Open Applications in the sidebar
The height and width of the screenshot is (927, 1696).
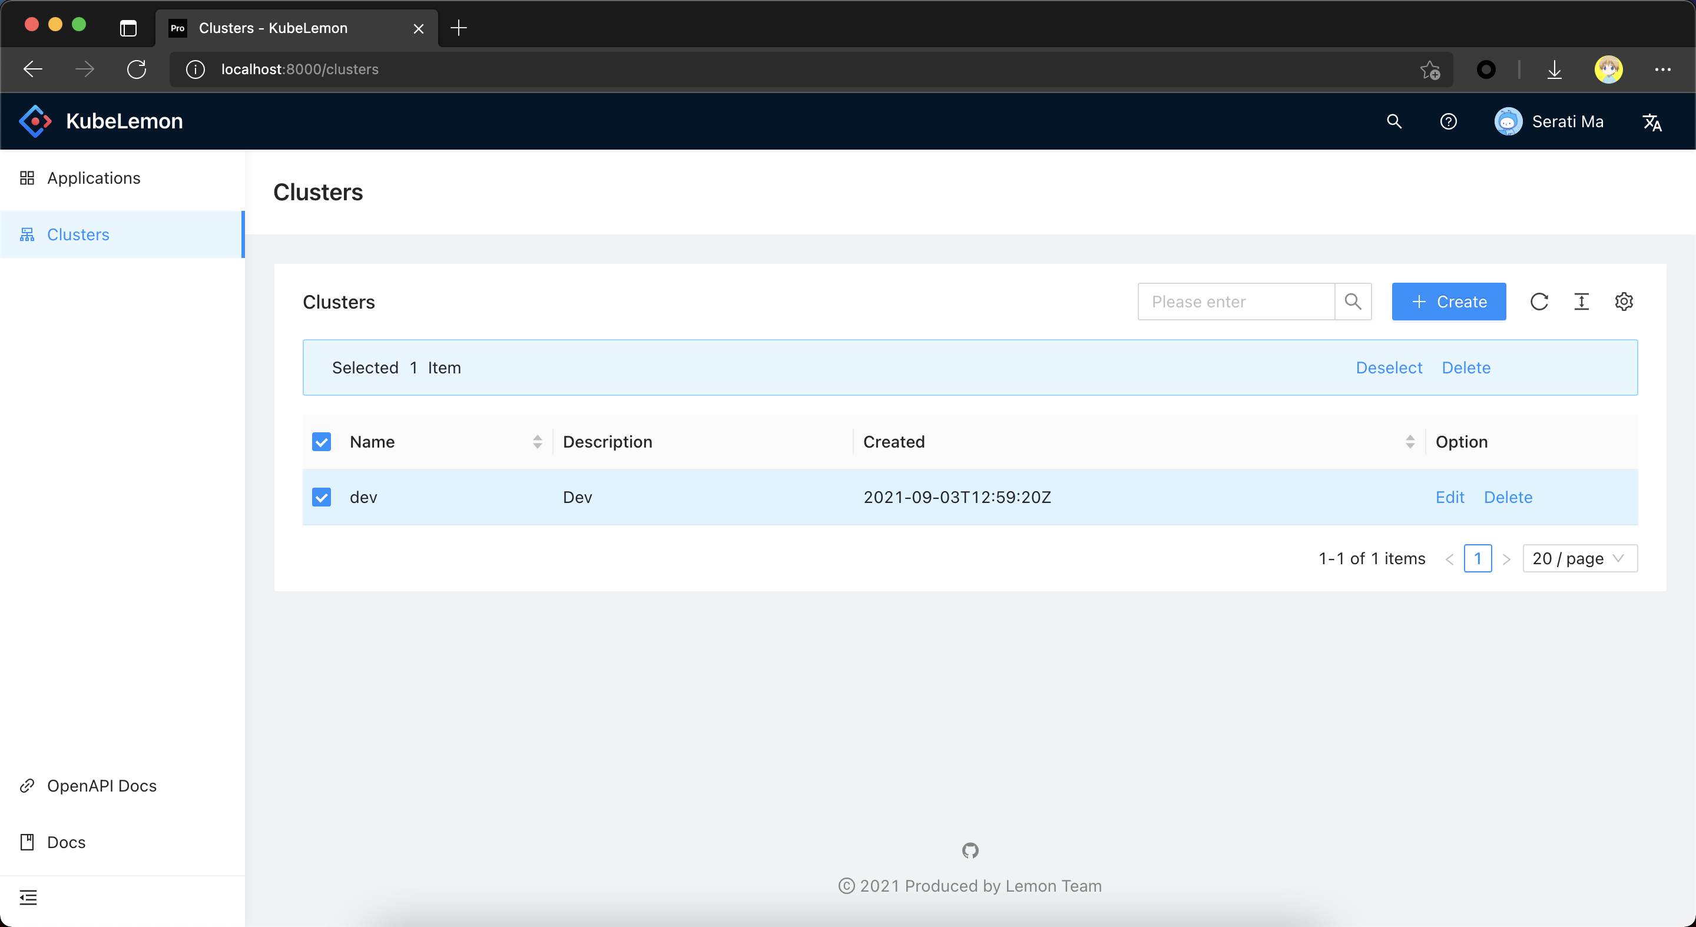pos(94,178)
